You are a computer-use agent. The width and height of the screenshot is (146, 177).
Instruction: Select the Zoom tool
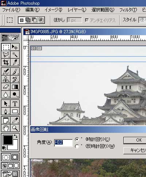click(15, 128)
